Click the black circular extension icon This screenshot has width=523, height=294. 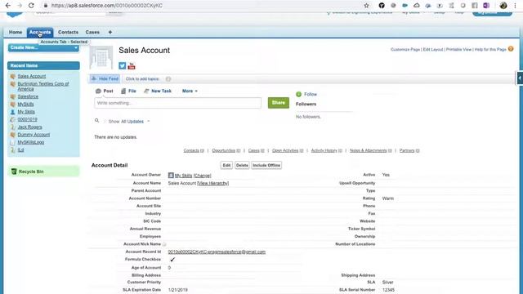(382, 6)
